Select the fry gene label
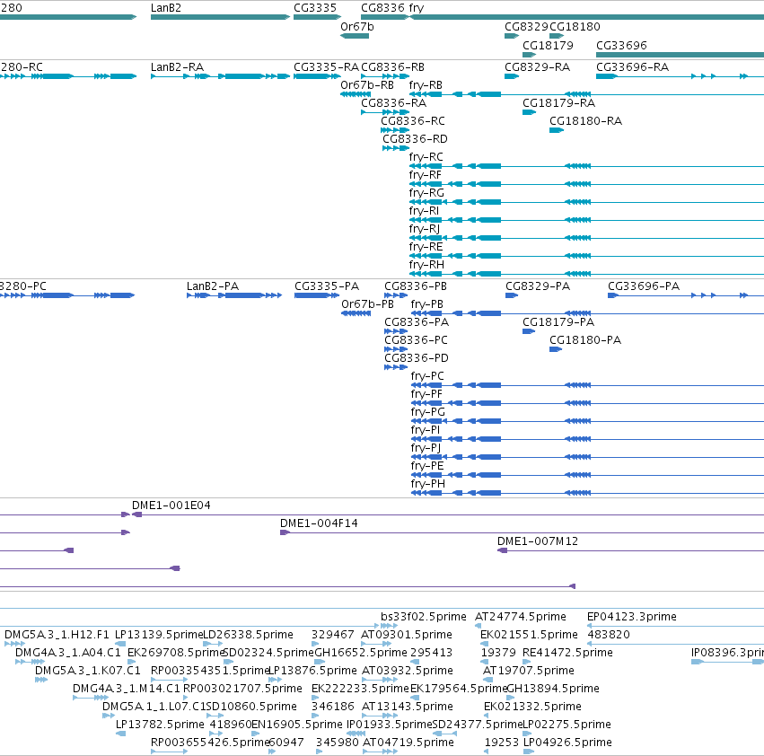This screenshot has height=756, width=764. tap(416, 8)
